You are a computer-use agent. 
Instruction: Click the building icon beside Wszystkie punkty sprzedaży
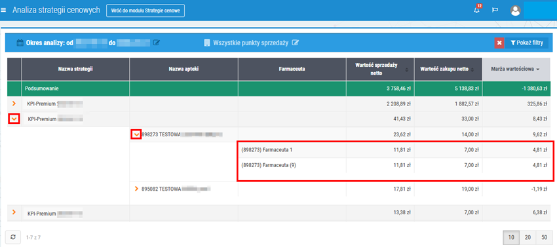coord(207,43)
